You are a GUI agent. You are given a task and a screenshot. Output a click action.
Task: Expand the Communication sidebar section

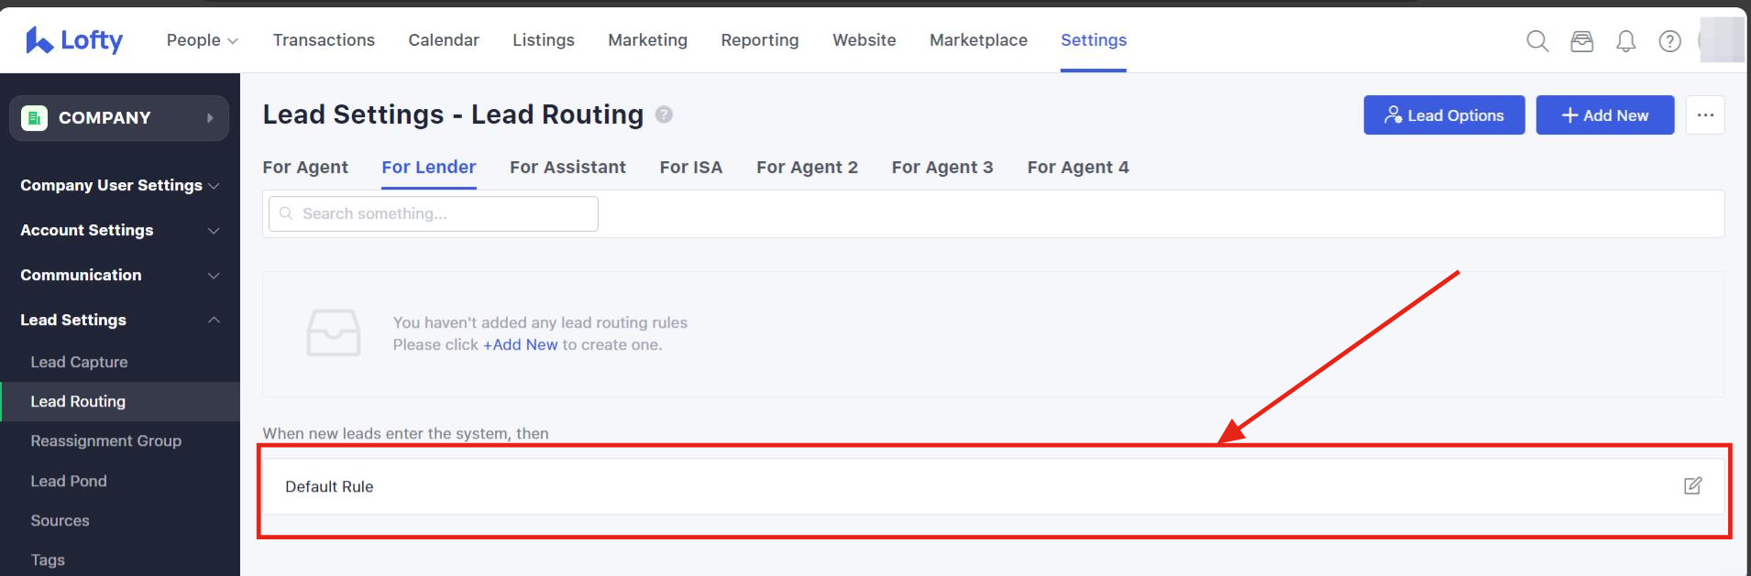(119, 275)
